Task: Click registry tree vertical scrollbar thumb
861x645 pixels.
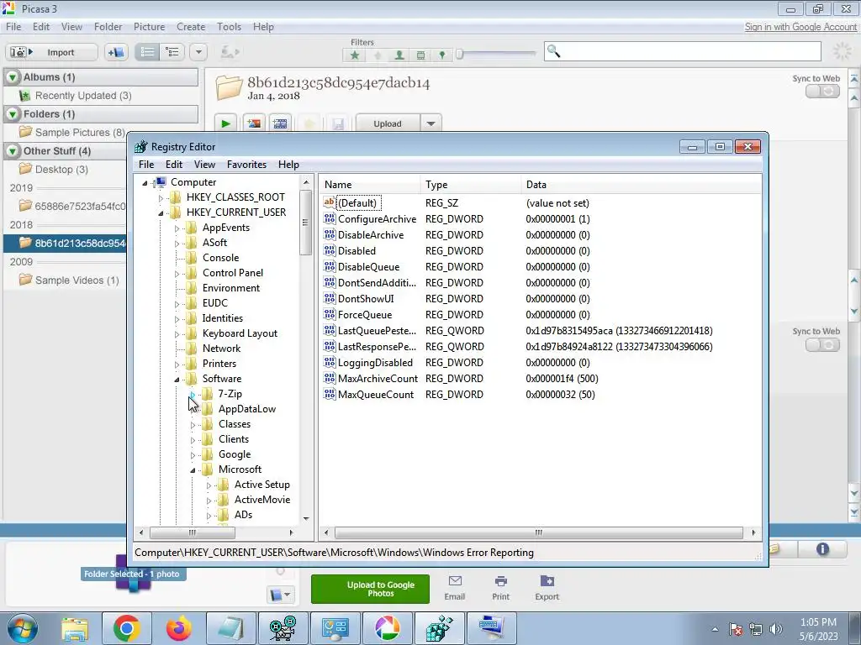Action: pos(306,222)
